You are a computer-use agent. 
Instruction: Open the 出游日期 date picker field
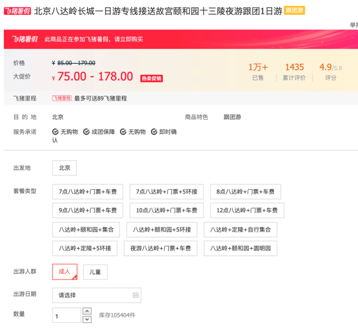[97, 295]
